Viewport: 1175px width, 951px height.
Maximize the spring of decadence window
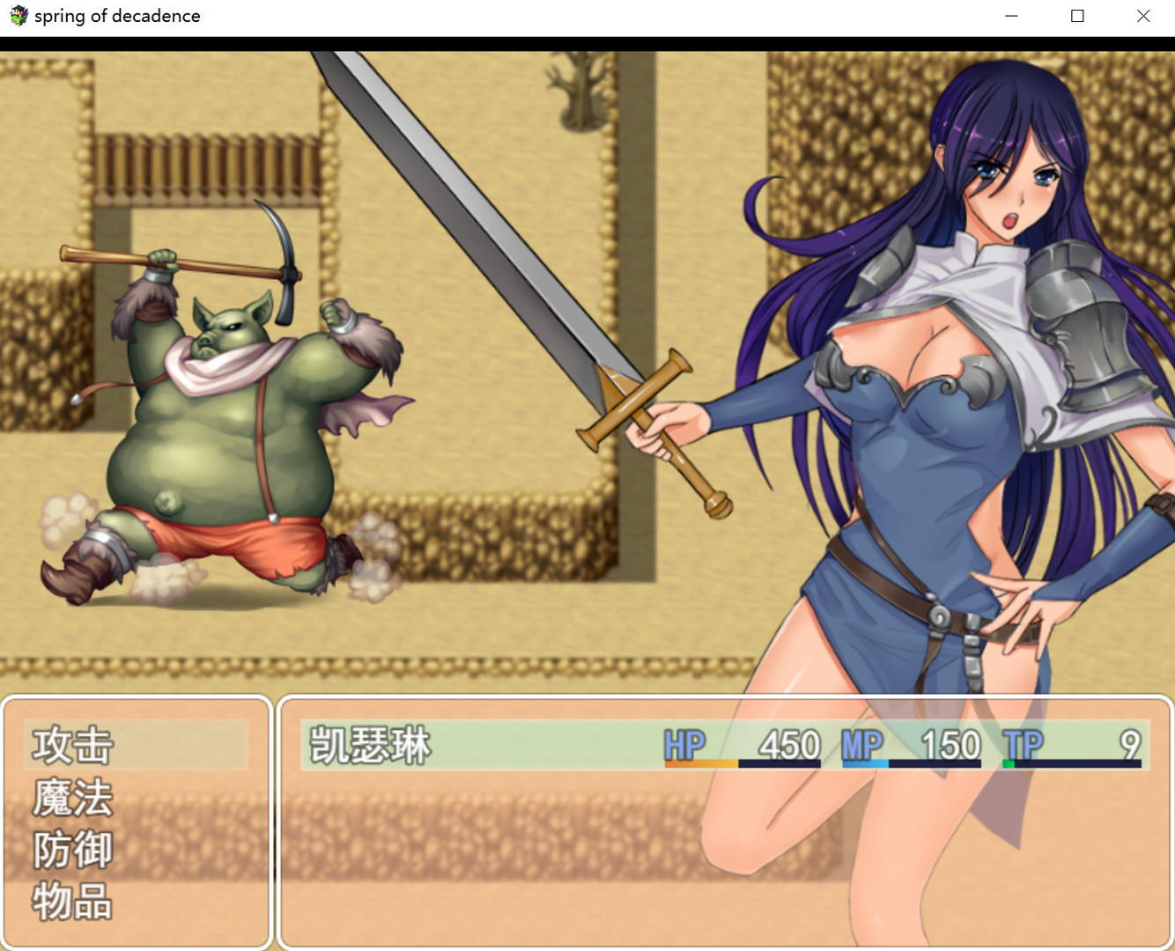(x=1077, y=16)
